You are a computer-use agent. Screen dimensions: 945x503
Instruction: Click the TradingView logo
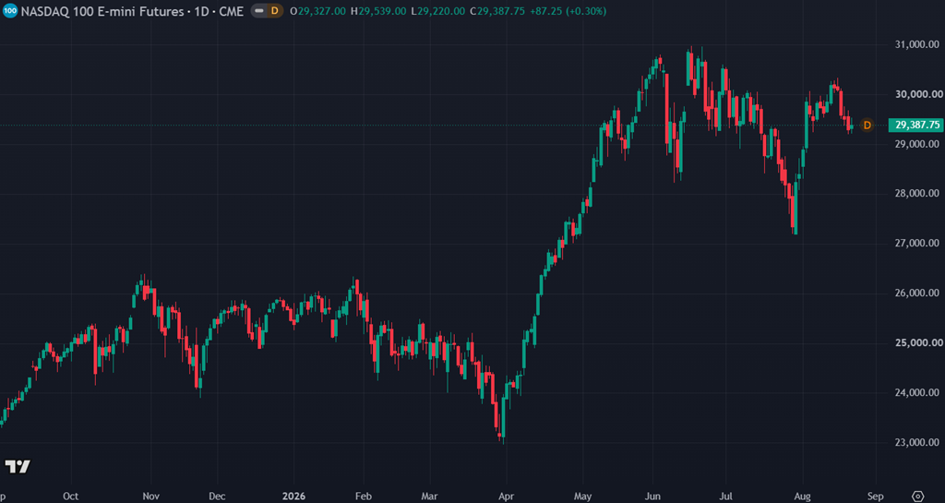click(18, 466)
